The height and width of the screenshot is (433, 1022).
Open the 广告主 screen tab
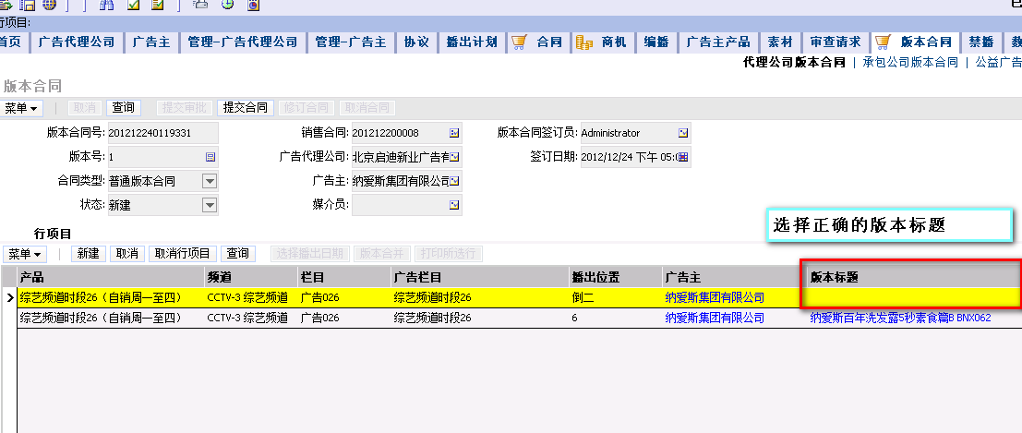[150, 42]
